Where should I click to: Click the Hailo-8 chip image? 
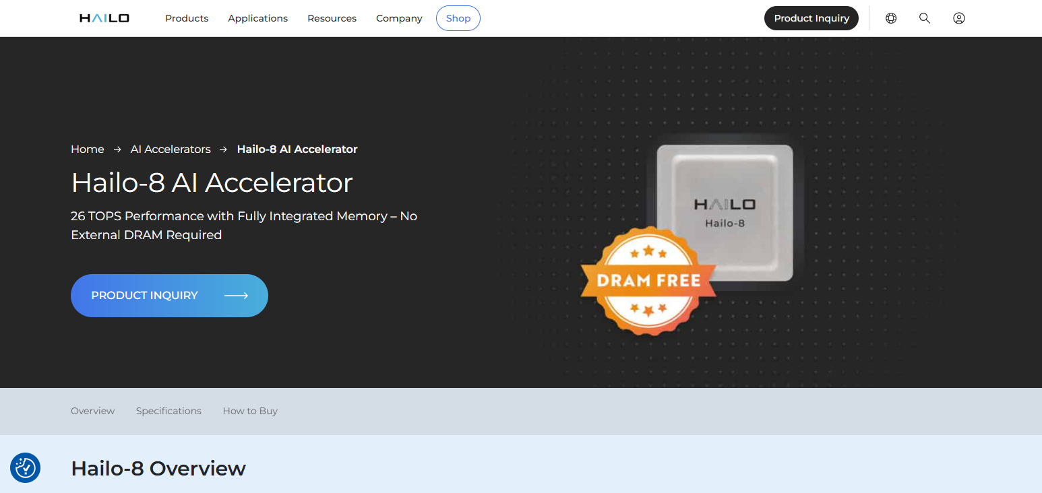pos(725,213)
